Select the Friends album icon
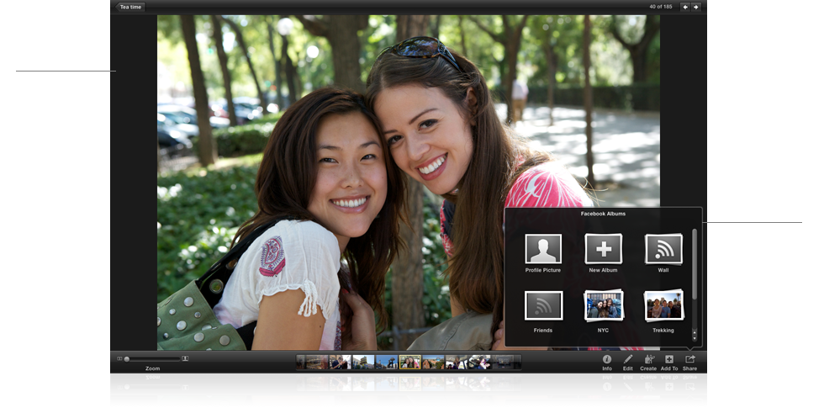This screenshot has height=408, width=824. pos(543,306)
